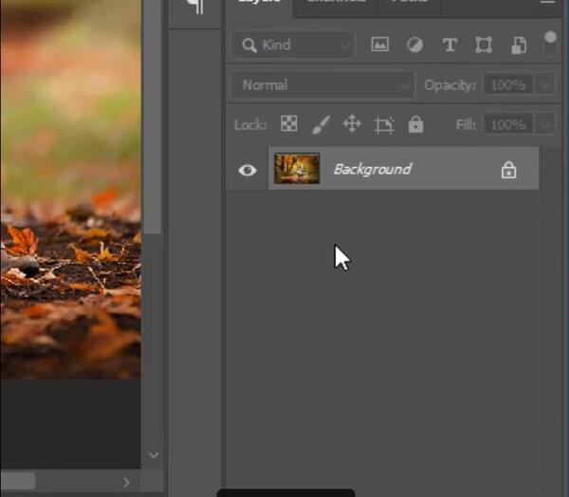The image size is (569, 497).
Task: Lock transparent pixels
Action: [x=289, y=124]
